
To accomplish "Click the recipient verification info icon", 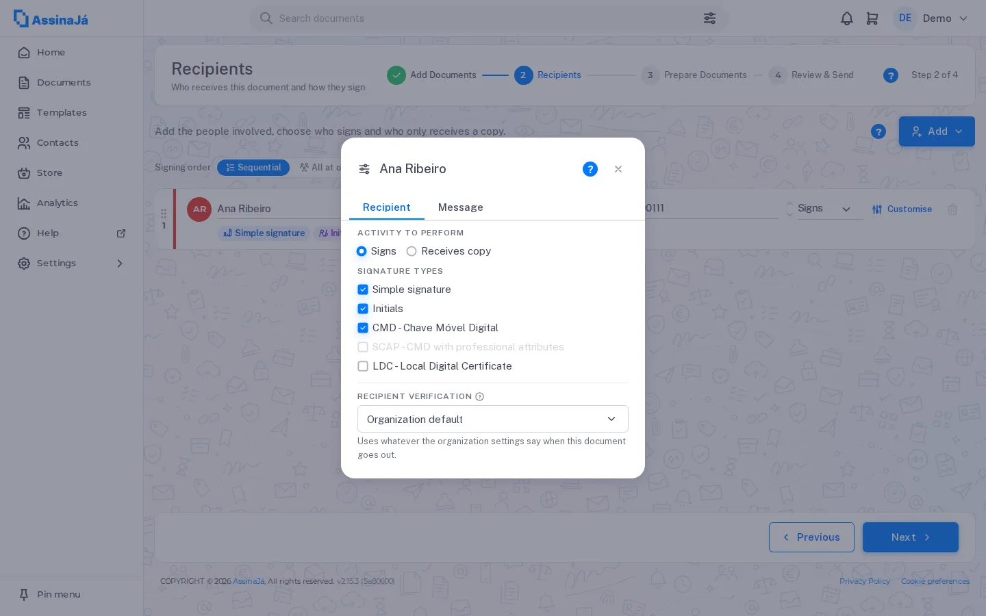I will [x=480, y=396].
